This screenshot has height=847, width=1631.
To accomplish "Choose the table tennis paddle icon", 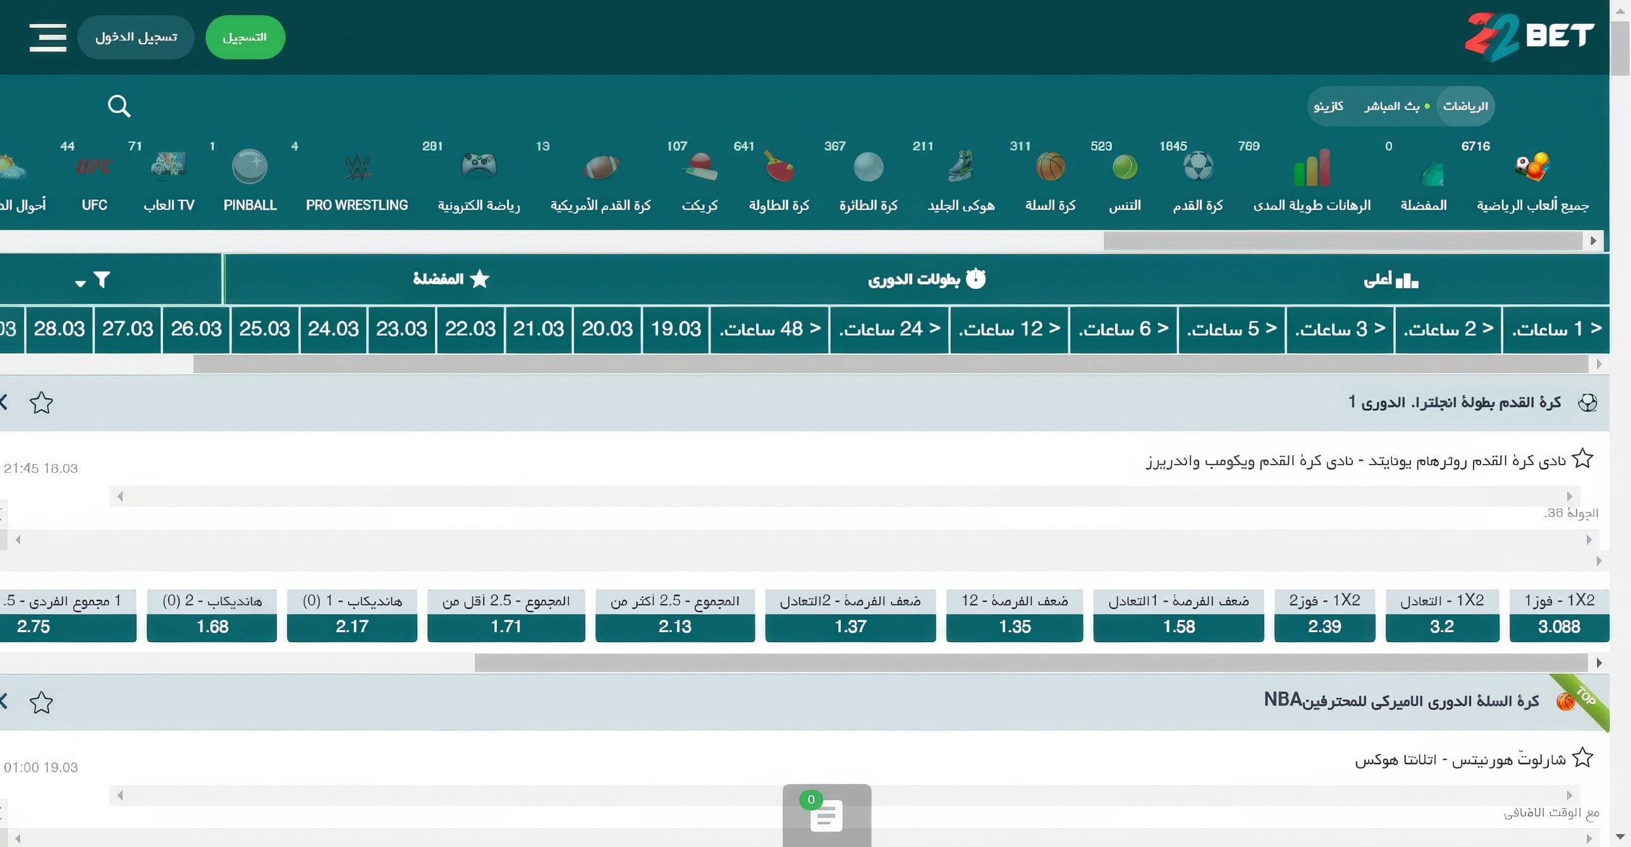I will (778, 166).
